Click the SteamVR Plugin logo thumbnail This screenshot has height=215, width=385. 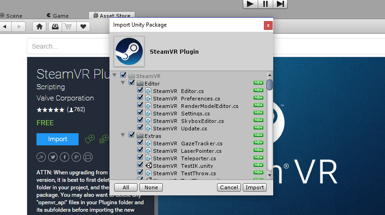pyautogui.click(x=129, y=51)
